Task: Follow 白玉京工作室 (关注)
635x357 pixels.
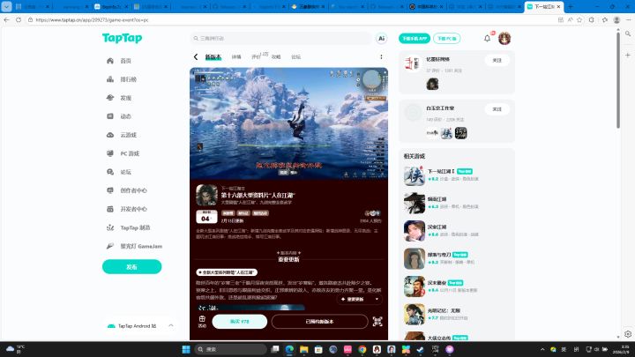Action: click(x=497, y=109)
